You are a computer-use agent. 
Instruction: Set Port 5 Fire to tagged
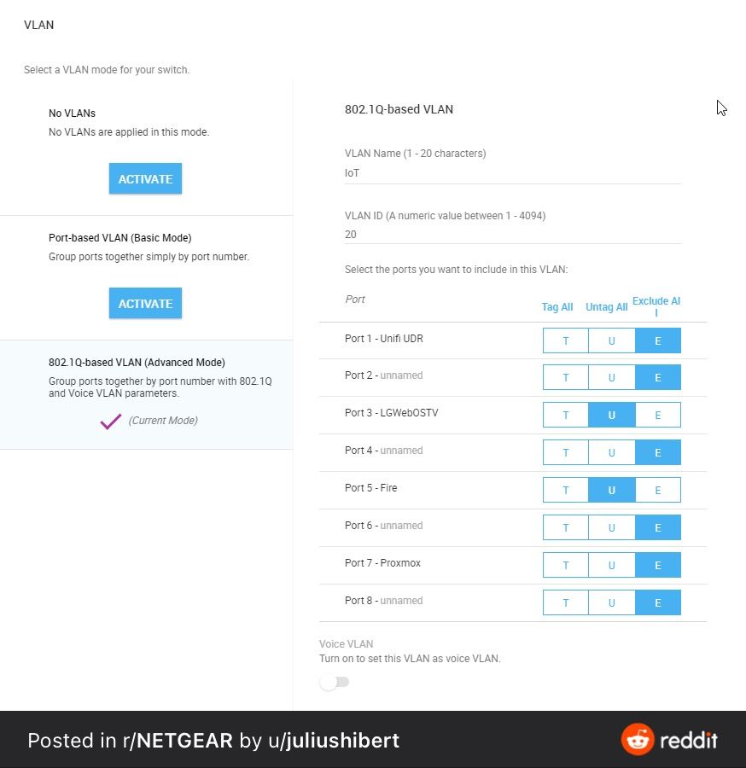coord(565,490)
